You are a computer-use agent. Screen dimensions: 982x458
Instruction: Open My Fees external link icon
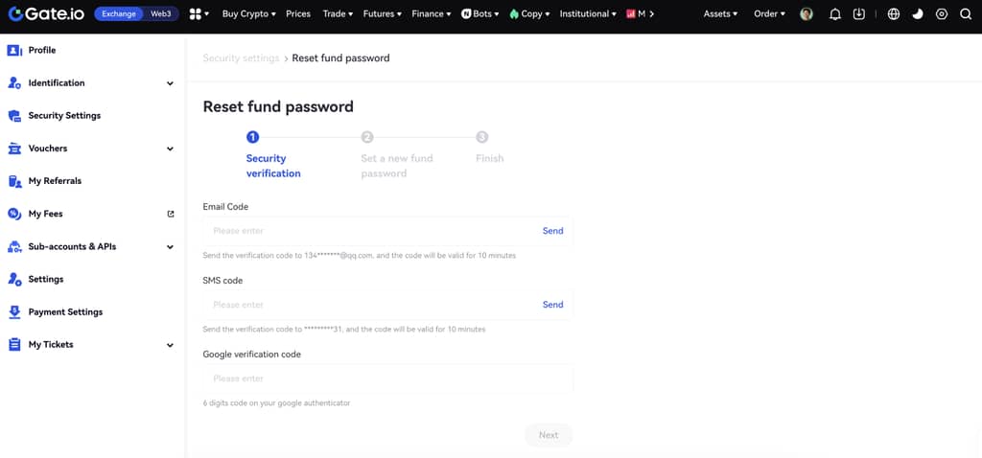point(171,214)
